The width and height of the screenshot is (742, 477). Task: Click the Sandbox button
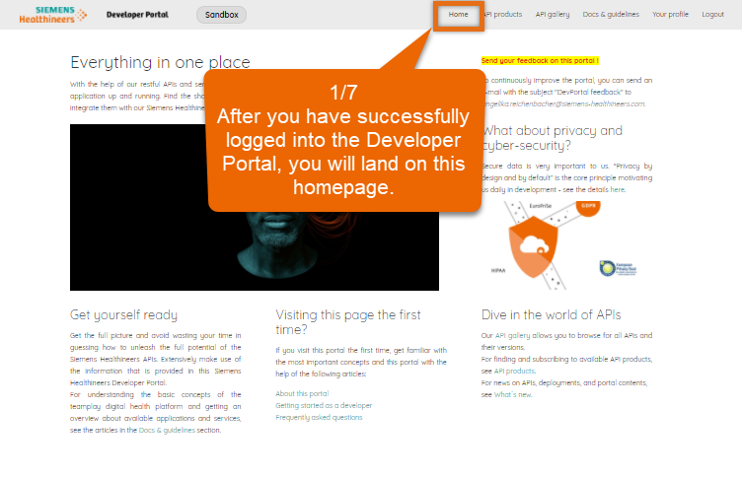221,15
